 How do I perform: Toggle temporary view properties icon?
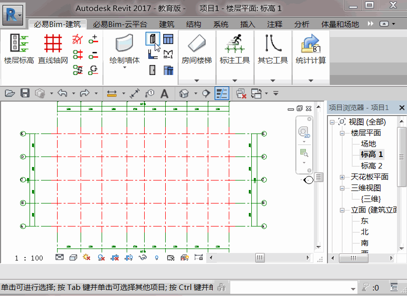pos(171,257)
